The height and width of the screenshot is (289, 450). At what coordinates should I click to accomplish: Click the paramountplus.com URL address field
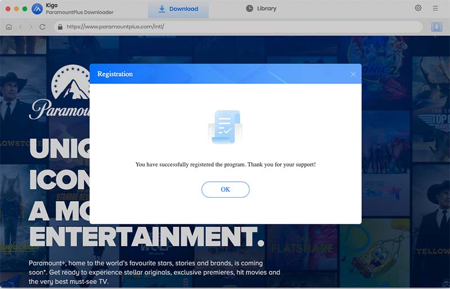[x=238, y=26]
